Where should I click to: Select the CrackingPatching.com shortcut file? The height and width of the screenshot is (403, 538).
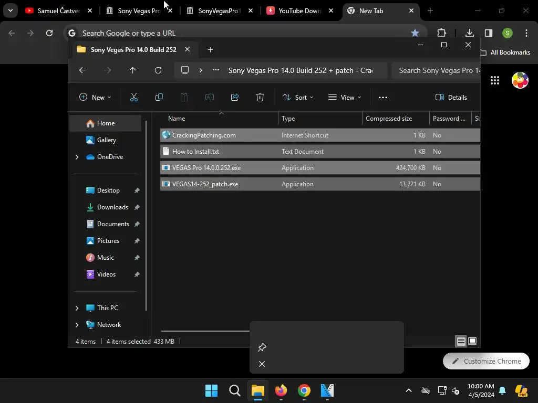320,135
